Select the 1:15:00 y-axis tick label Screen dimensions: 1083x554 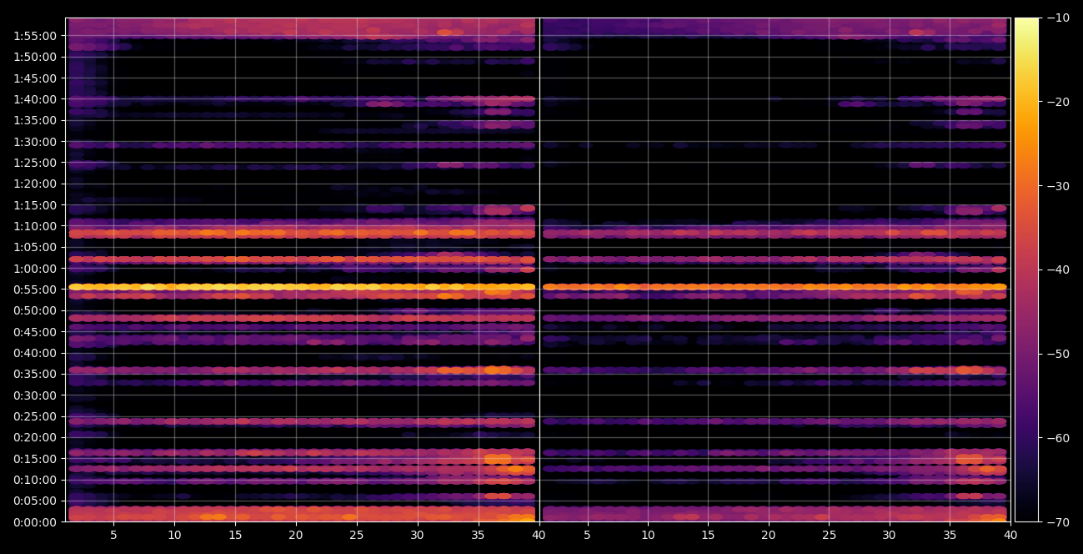[x=35, y=205]
